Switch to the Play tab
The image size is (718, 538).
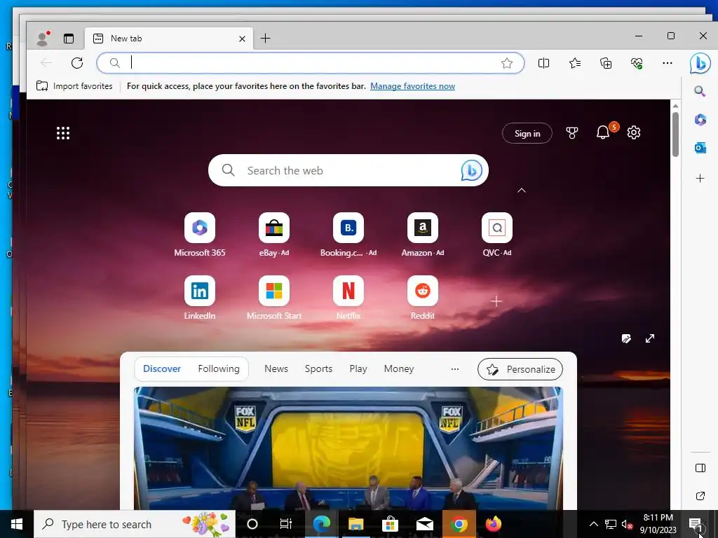[358, 368]
